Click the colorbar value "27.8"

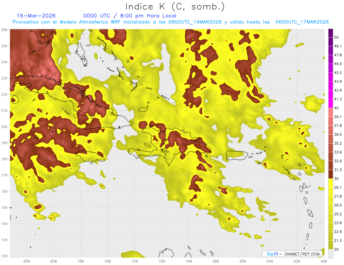point(338,196)
